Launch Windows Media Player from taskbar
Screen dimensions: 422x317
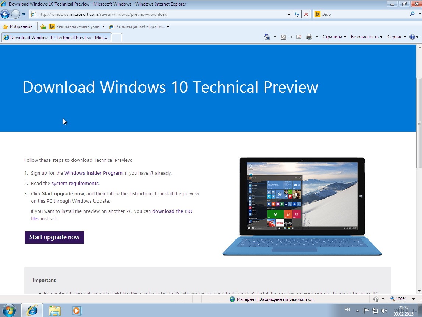point(77,310)
